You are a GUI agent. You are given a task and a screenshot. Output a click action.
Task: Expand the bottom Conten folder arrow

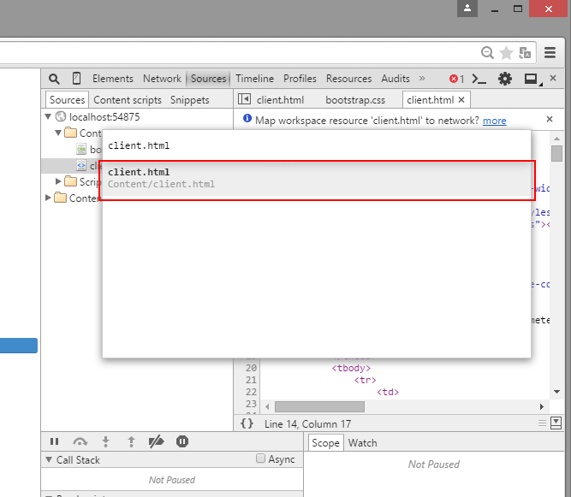click(x=48, y=198)
